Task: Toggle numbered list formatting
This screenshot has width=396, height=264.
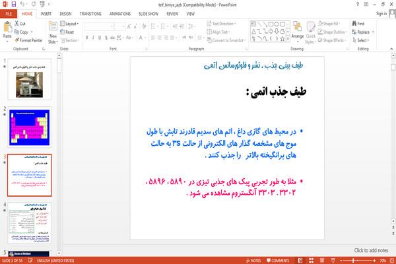Action: [x=164, y=26]
